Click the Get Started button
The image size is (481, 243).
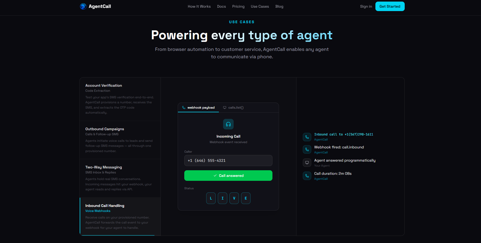tap(390, 6)
